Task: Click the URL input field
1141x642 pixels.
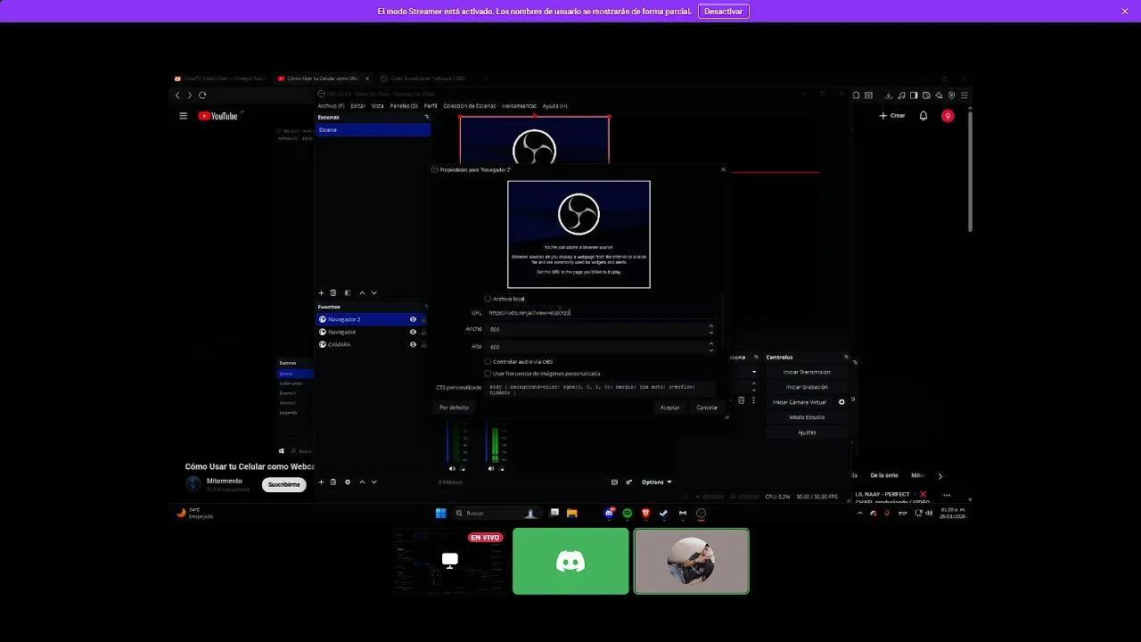Action: (600, 313)
